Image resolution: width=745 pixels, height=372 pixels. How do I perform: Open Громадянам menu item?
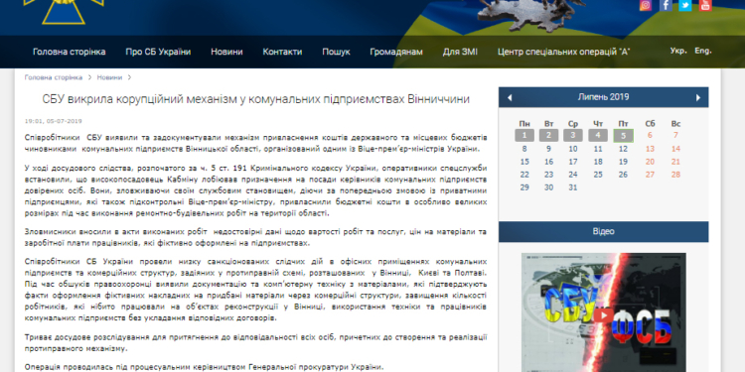pyautogui.click(x=396, y=52)
